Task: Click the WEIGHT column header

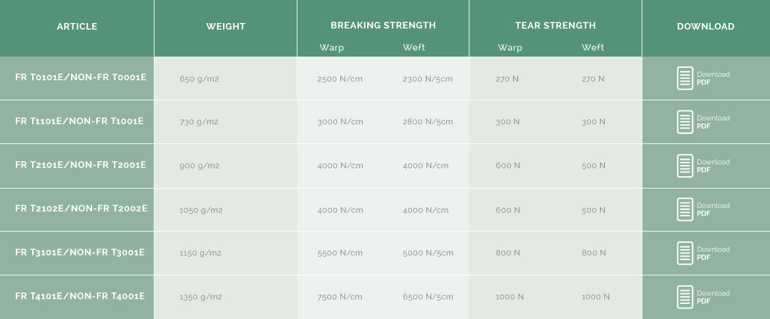Action: [226, 26]
